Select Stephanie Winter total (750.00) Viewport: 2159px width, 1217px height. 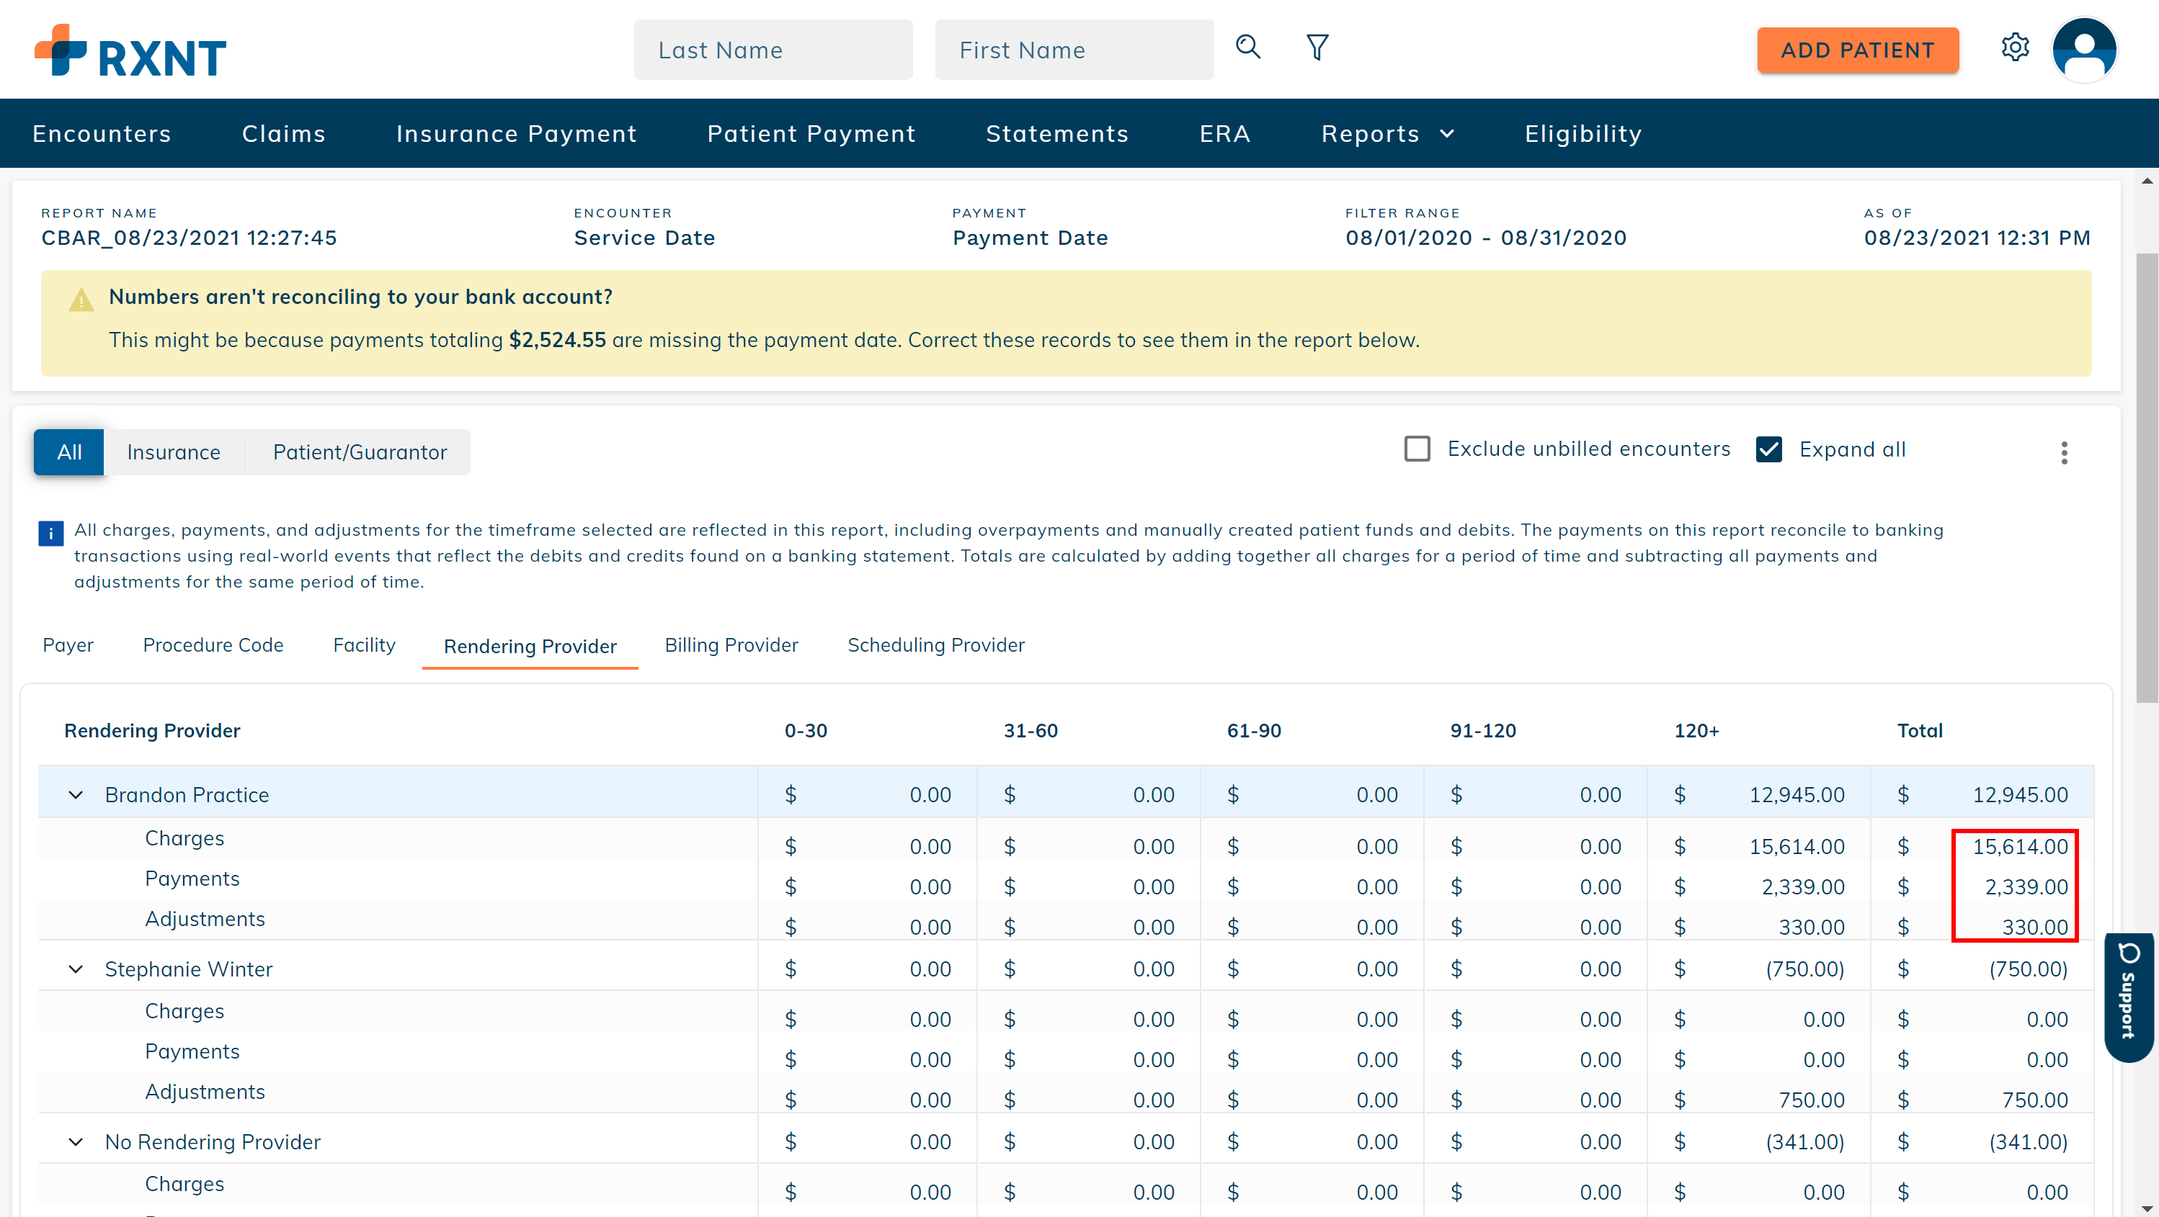(x=2029, y=969)
